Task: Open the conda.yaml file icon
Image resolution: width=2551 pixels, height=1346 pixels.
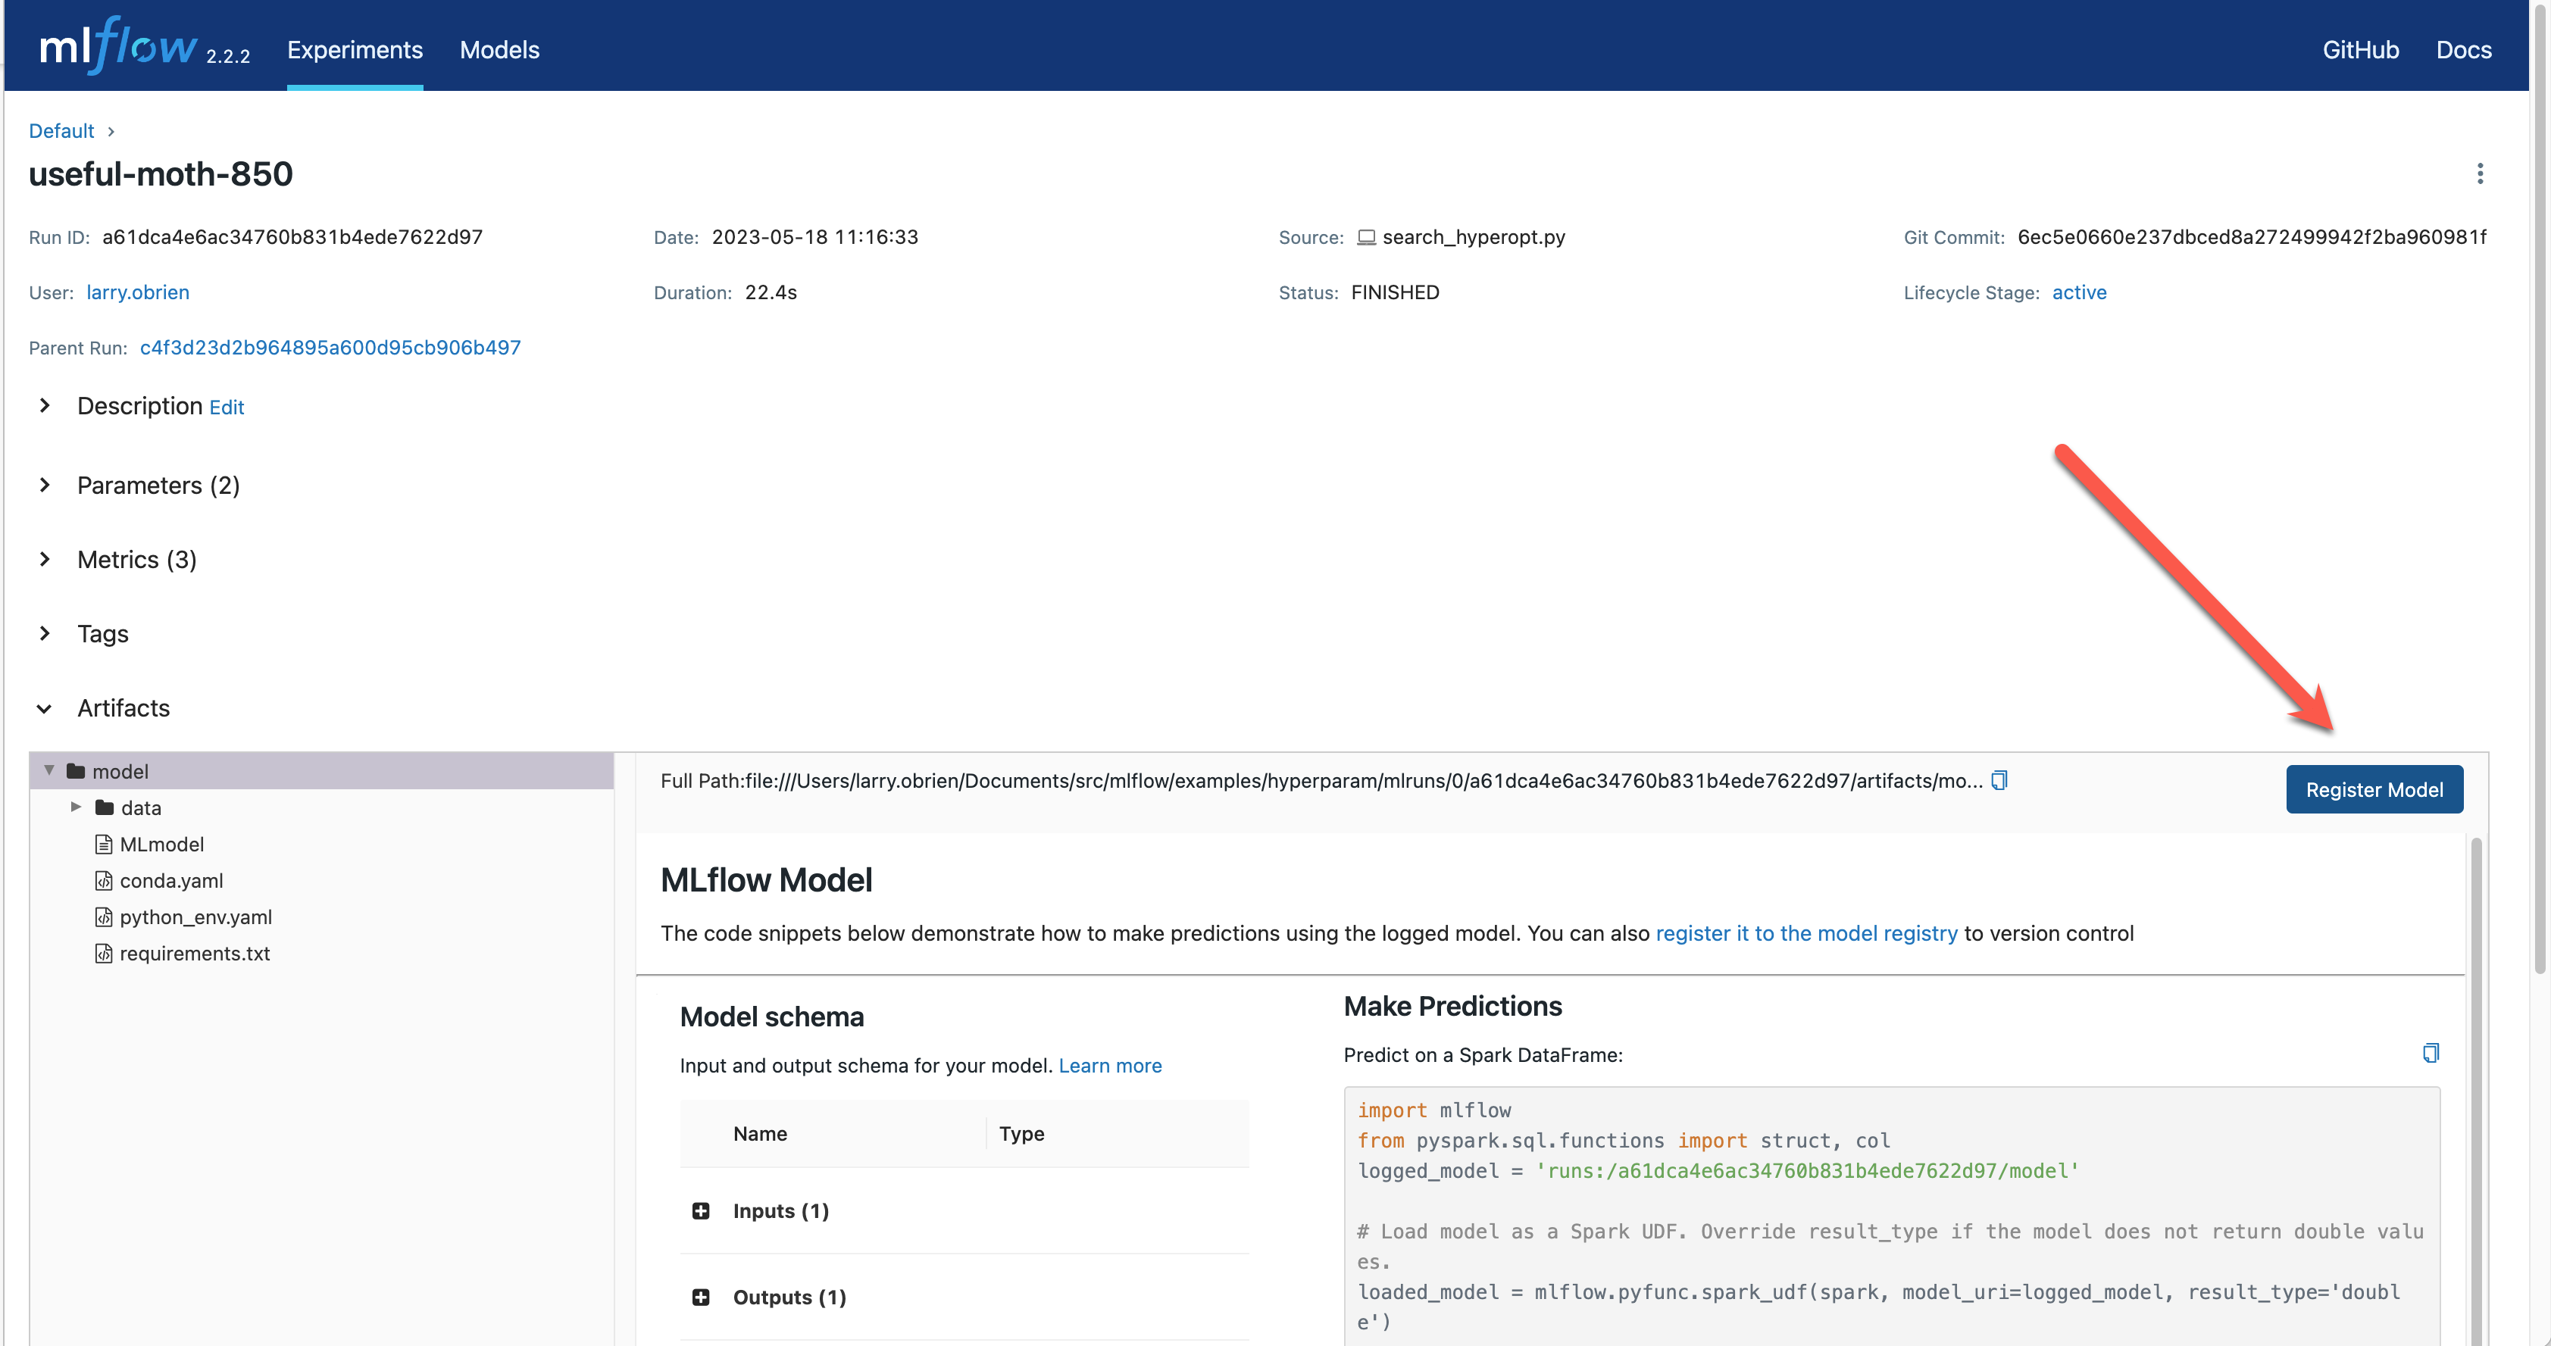Action: click(103, 881)
